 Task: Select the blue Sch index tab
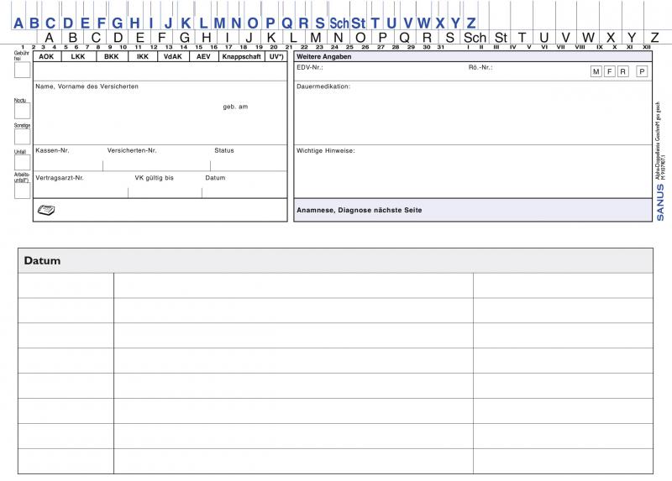339,23
